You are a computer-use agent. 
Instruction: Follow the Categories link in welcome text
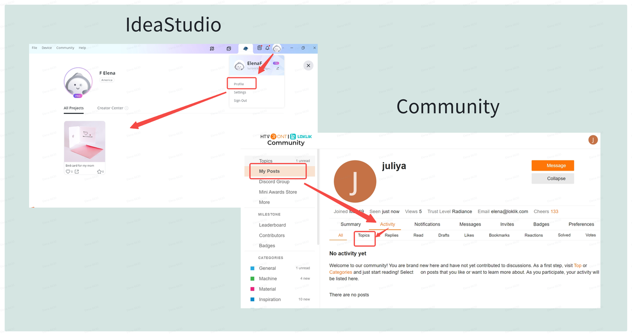[341, 272]
